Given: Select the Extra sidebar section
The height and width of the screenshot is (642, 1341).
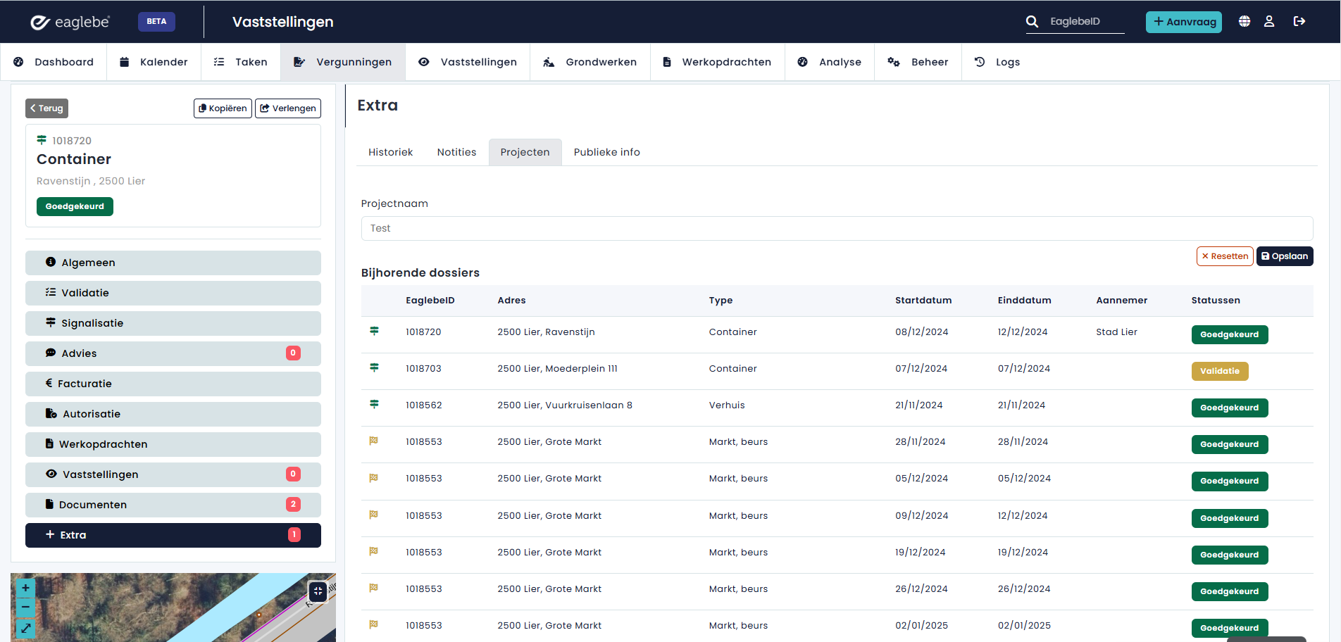Looking at the screenshot, I should click(173, 535).
